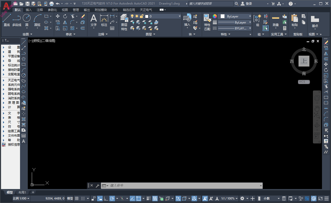Click the 模型 button in status bar

70,199
